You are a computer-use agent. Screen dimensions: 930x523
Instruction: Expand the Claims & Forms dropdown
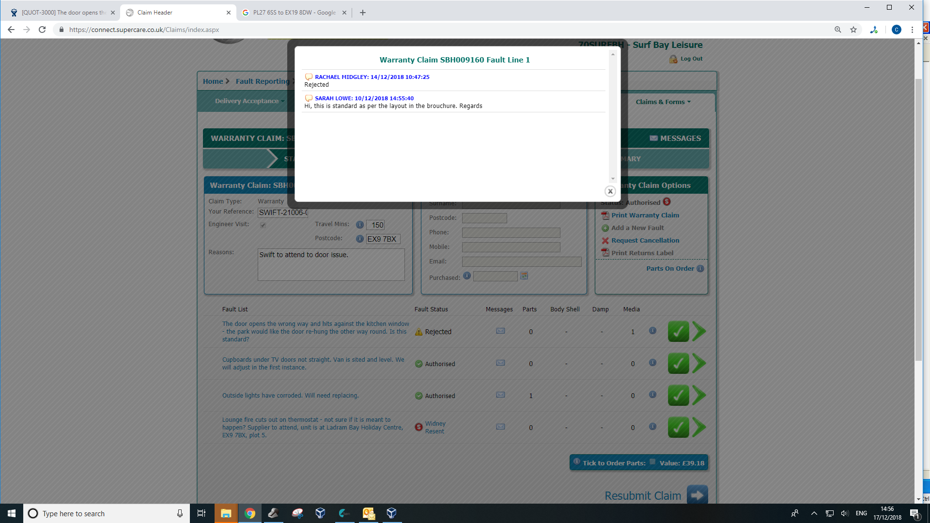[x=663, y=102]
